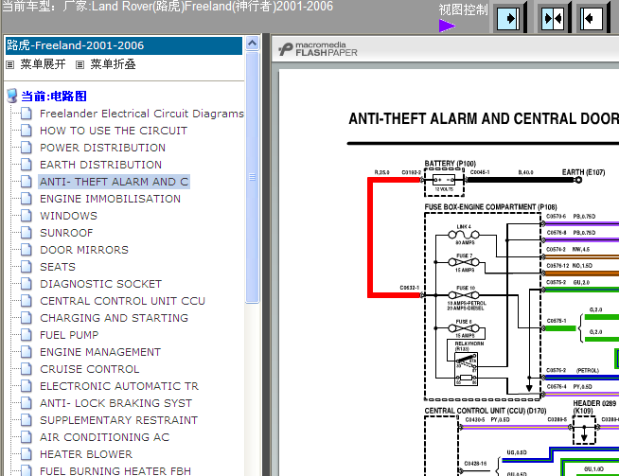Click the EARTH (E107) label
The height and width of the screenshot is (476, 619).
pos(583,172)
